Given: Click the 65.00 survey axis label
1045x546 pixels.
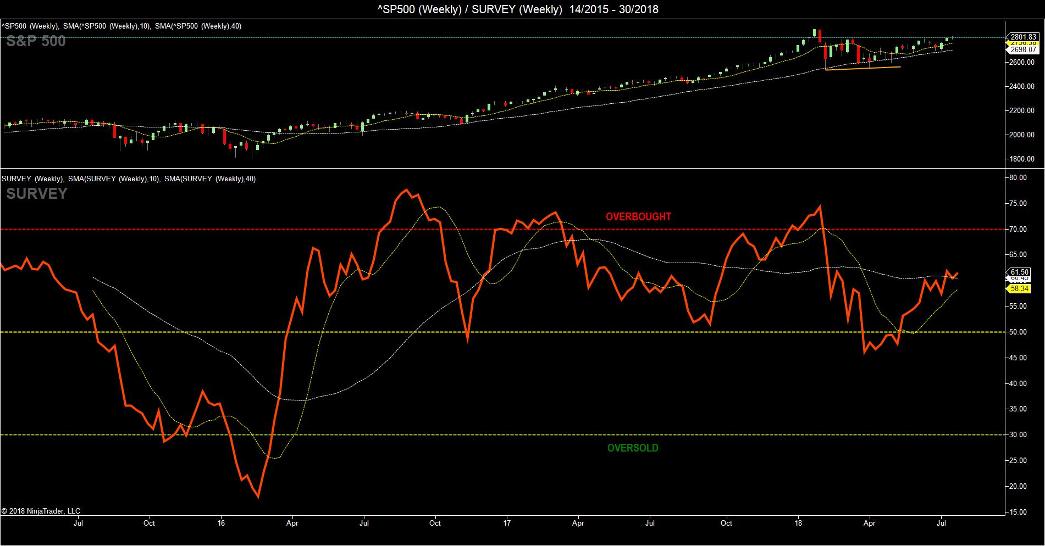Looking at the screenshot, I should coord(1019,255).
